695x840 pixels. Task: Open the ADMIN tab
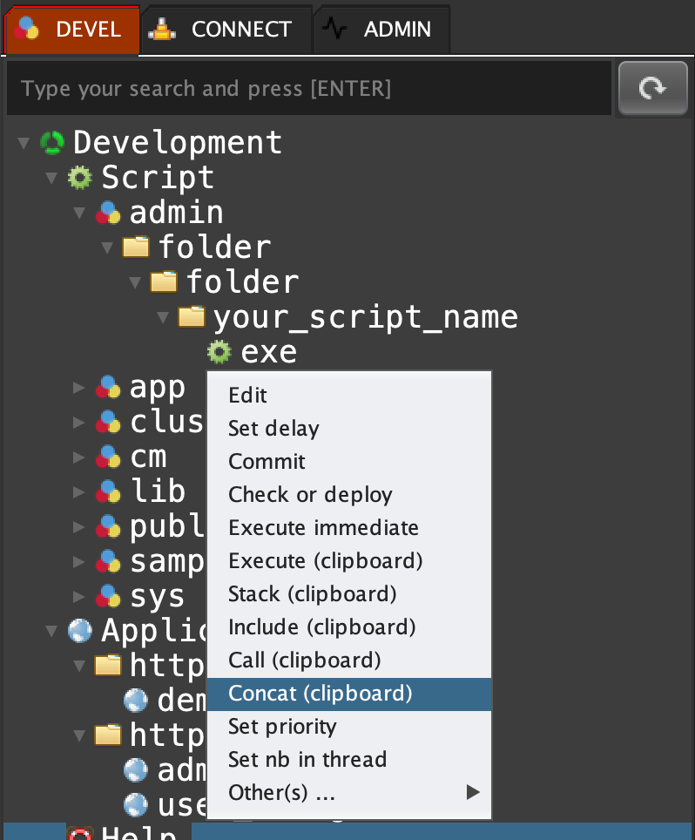381,29
